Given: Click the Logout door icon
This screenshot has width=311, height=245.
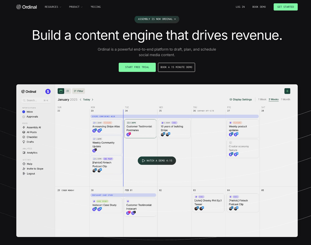Looking at the screenshot, I should pyautogui.click(x=24, y=174).
